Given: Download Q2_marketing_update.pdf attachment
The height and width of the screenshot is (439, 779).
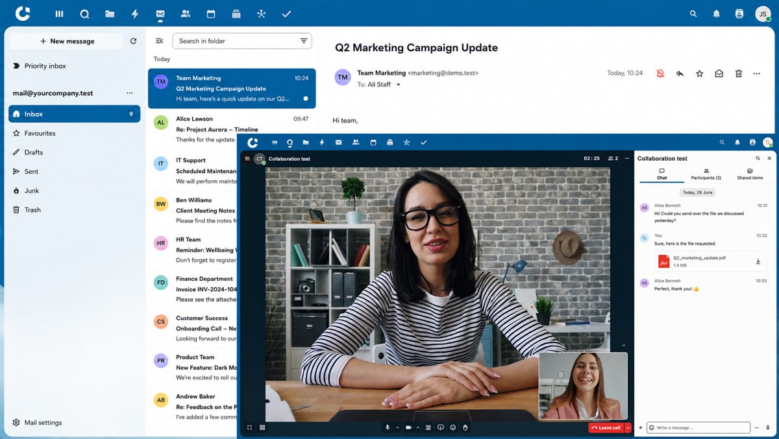Looking at the screenshot, I should (x=758, y=261).
